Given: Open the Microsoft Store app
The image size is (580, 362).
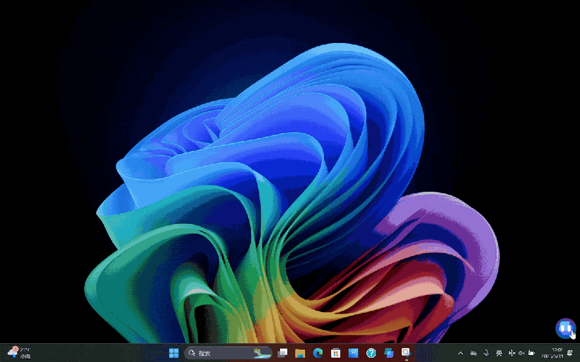Looking at the screenshot, I should click(335, 353).
